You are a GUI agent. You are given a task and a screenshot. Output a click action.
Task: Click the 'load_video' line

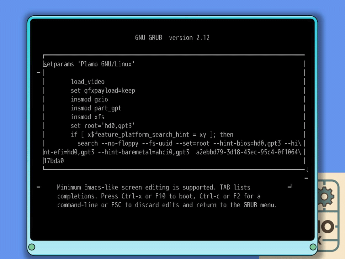coord(88,82)
